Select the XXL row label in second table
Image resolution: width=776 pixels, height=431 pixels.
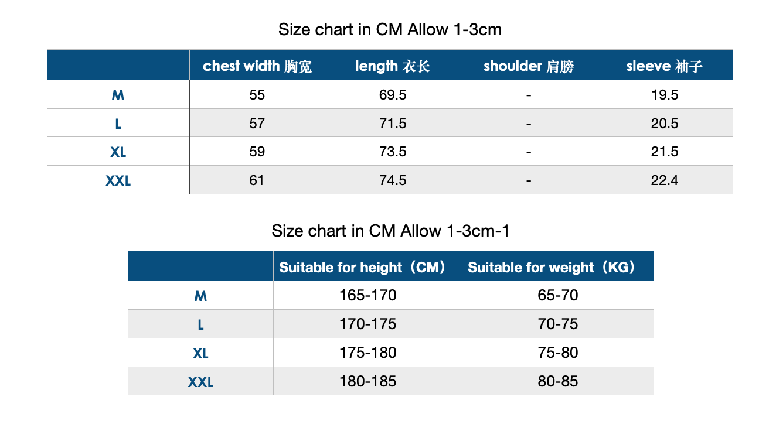click(x=200, y=382)
